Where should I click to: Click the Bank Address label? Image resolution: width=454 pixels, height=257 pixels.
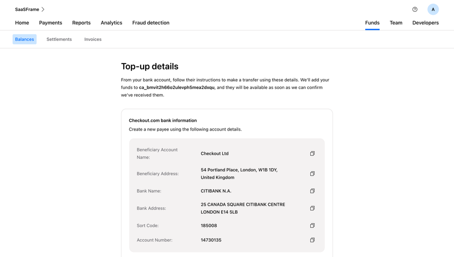(151, 208)
